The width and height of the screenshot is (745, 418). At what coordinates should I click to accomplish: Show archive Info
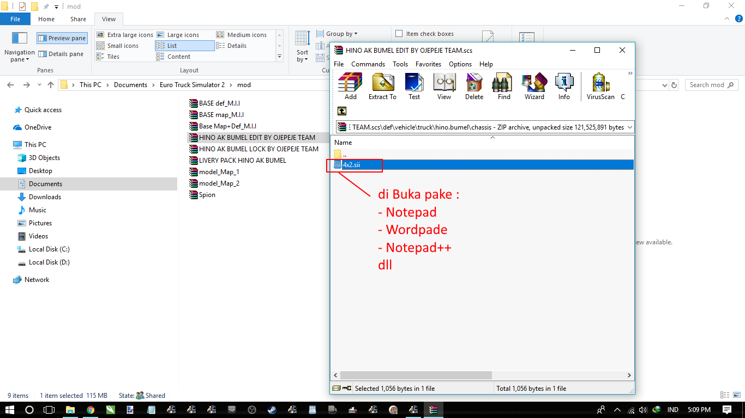pyautogui.click(x=564, y=87)
